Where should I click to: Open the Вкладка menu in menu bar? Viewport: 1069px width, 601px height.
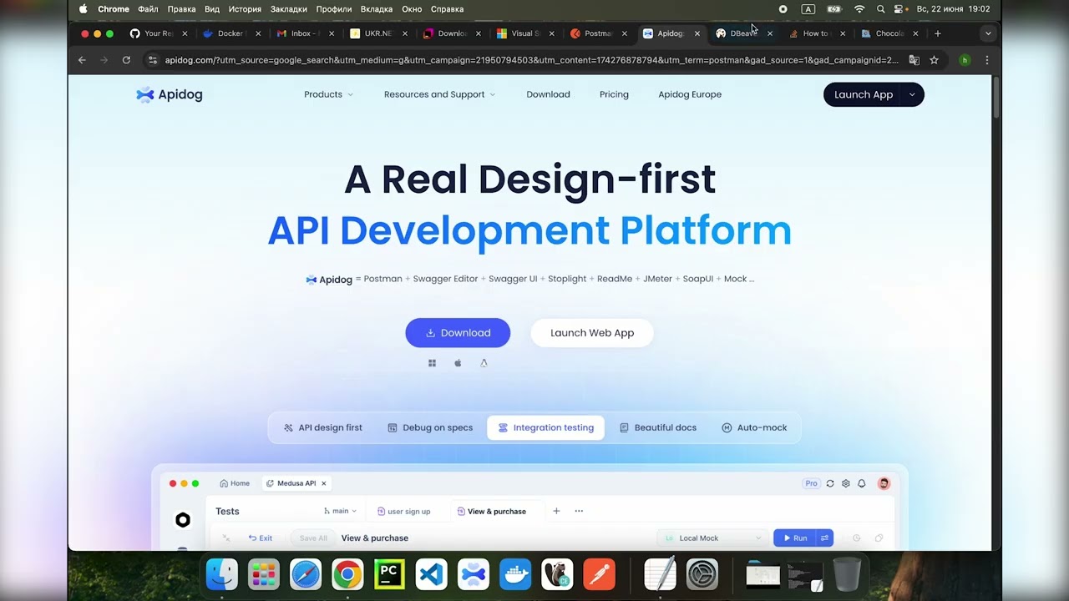[x=377, y=9]
